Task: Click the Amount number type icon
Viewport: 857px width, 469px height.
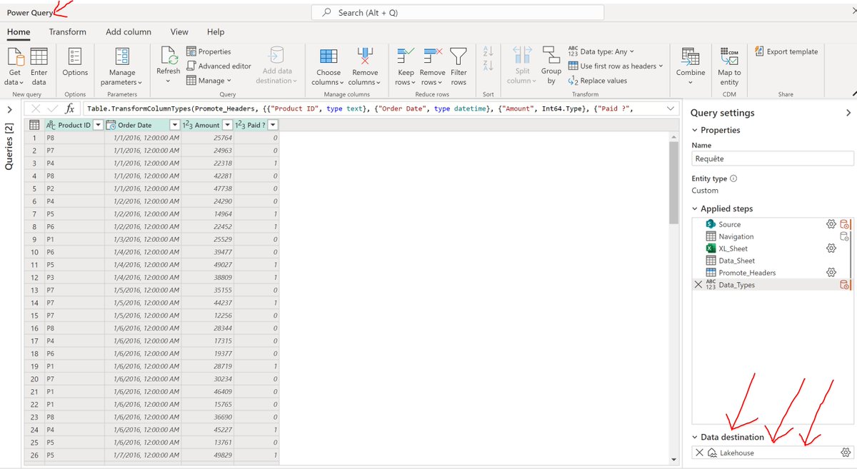Action: [188, 125]
